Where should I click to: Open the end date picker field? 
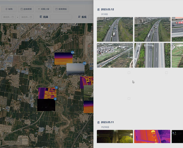[x=26, y=17]
